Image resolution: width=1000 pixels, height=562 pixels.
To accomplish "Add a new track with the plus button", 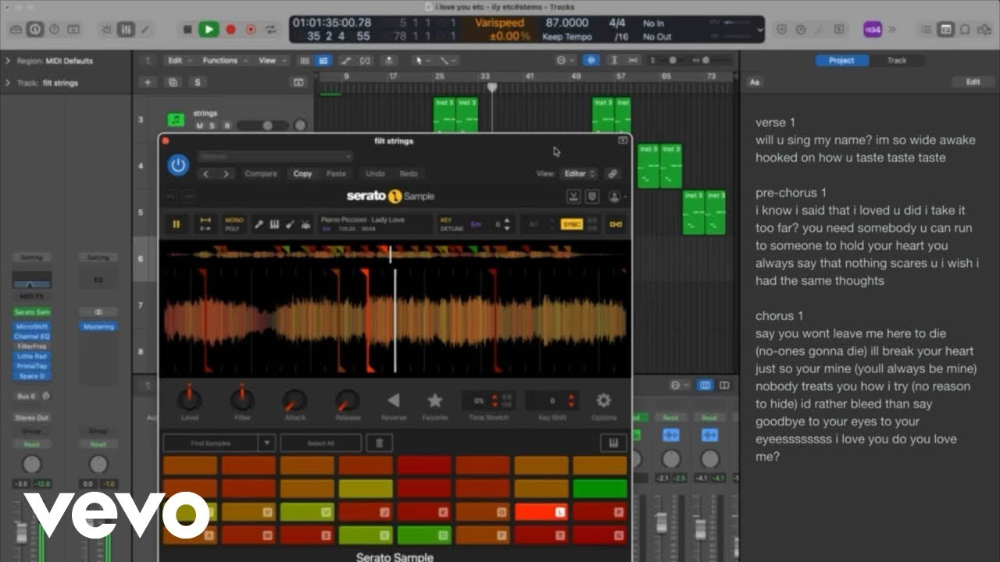I will 148,82.
